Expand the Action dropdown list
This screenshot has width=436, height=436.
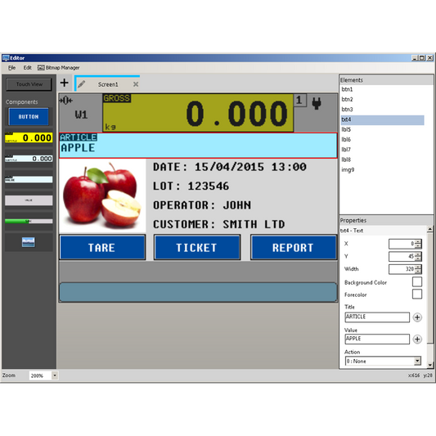pyautogui.click(x=417, y=362)
